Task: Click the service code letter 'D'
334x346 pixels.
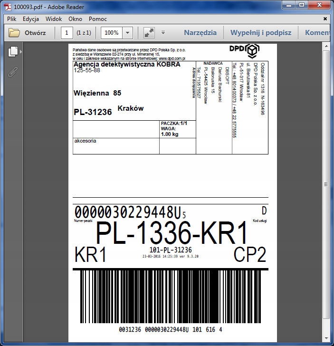Action: click(x=264, y=211)
